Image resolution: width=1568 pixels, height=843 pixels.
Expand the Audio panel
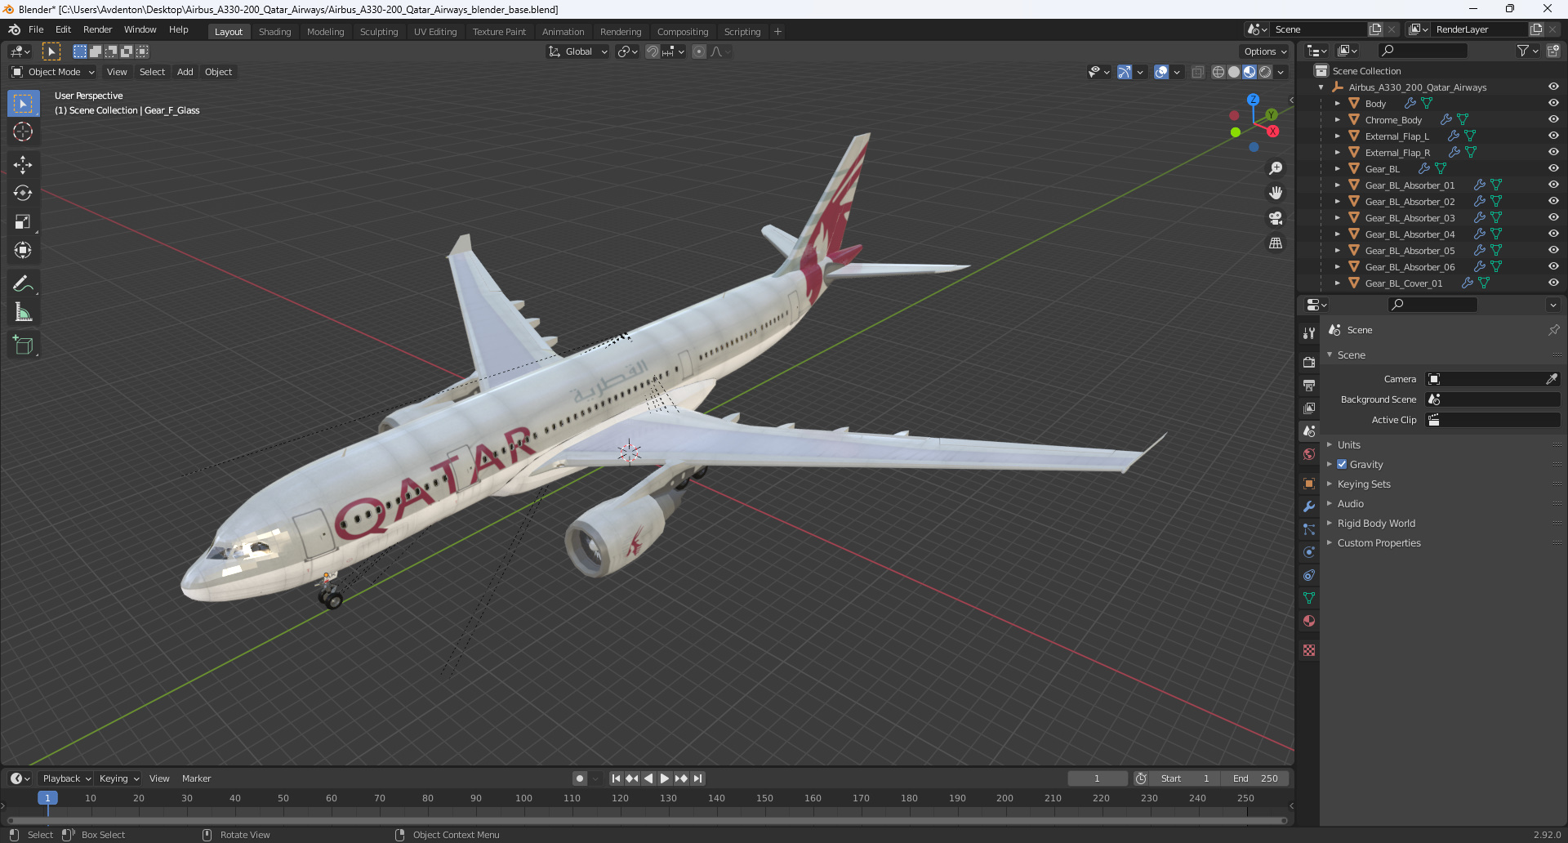[x=1350, y=503]
